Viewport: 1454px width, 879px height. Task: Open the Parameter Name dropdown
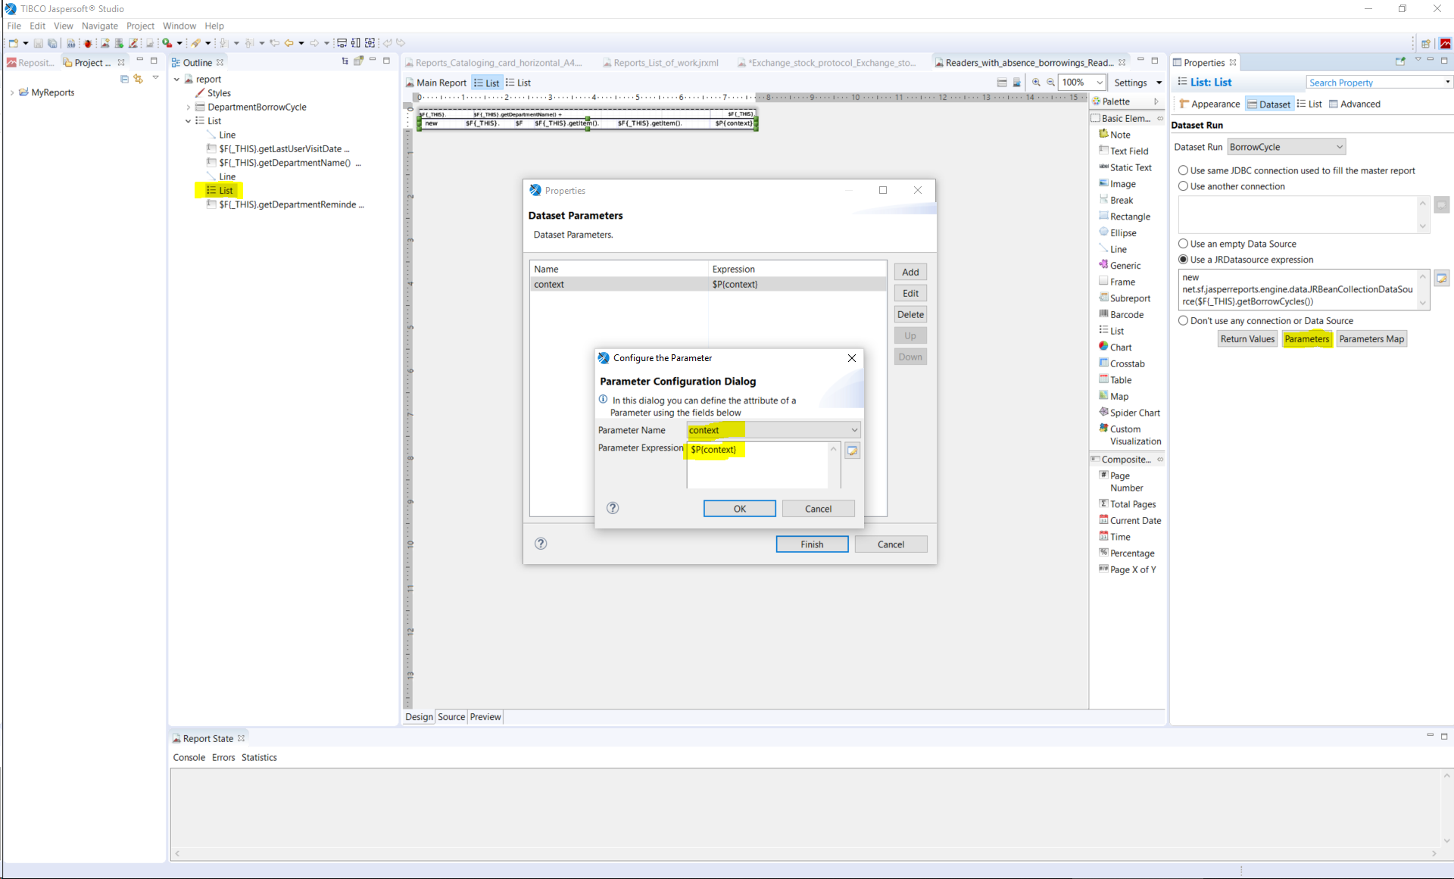[854, 430]
